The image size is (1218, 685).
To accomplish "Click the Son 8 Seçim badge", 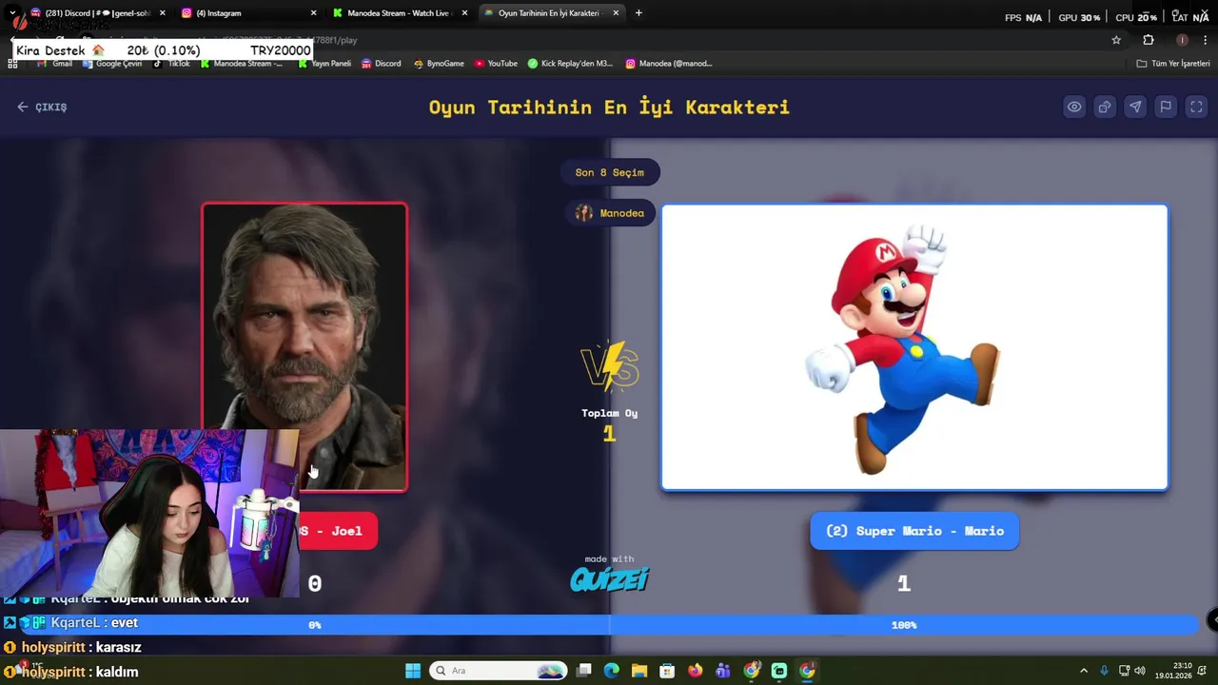I will pyautogui.click(x=610, y=172).
